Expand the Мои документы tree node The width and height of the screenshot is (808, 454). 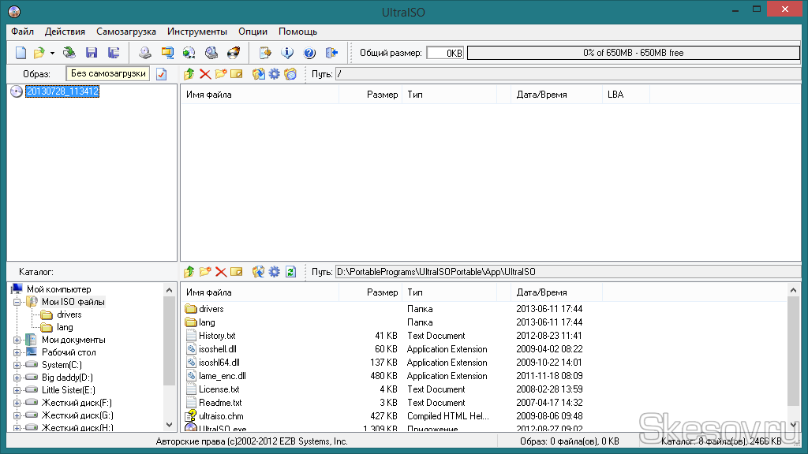[17, 340]
